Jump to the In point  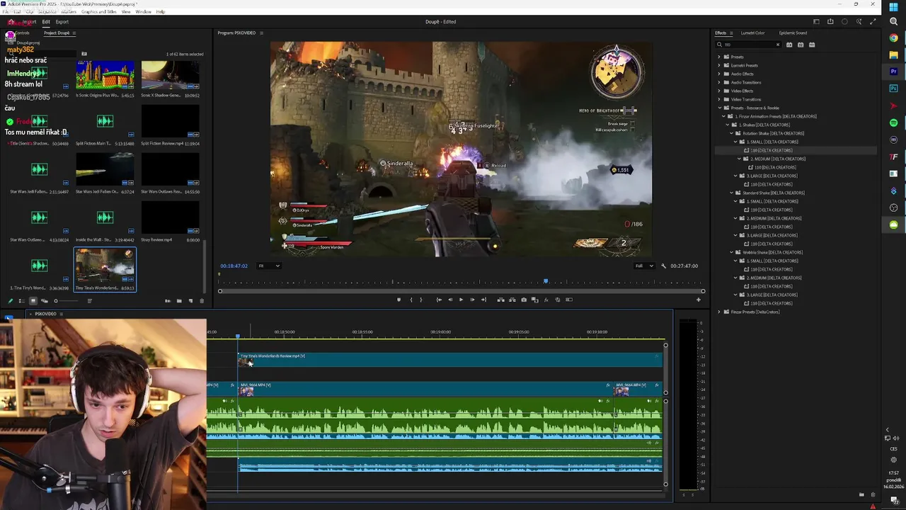click(x=439, y=300)
